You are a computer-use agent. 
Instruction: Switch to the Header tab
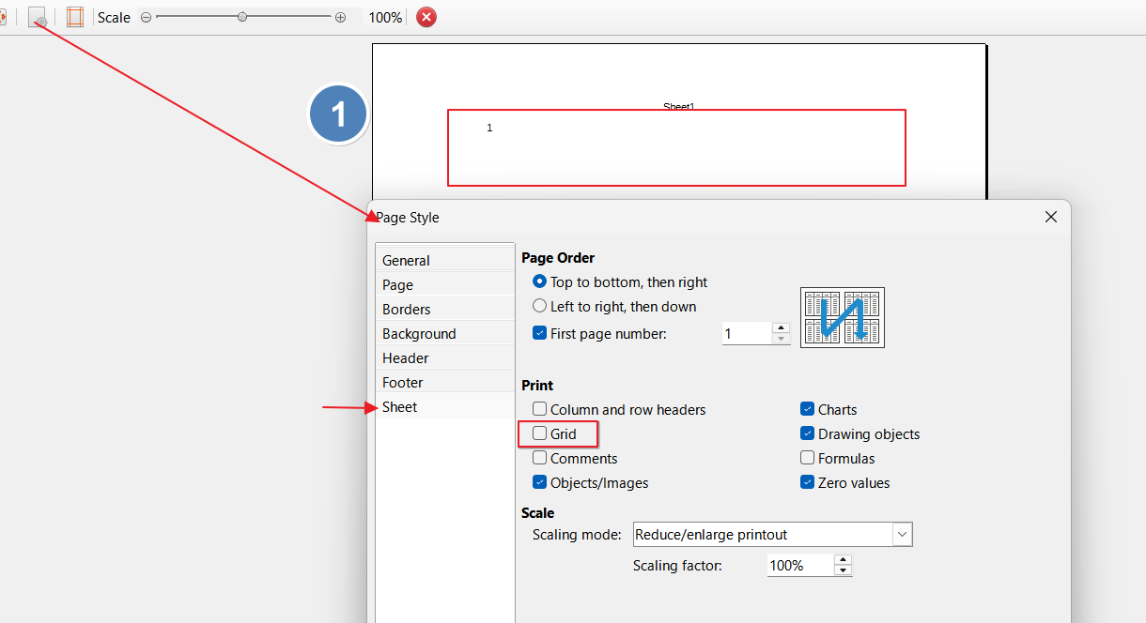click(406, 358)
